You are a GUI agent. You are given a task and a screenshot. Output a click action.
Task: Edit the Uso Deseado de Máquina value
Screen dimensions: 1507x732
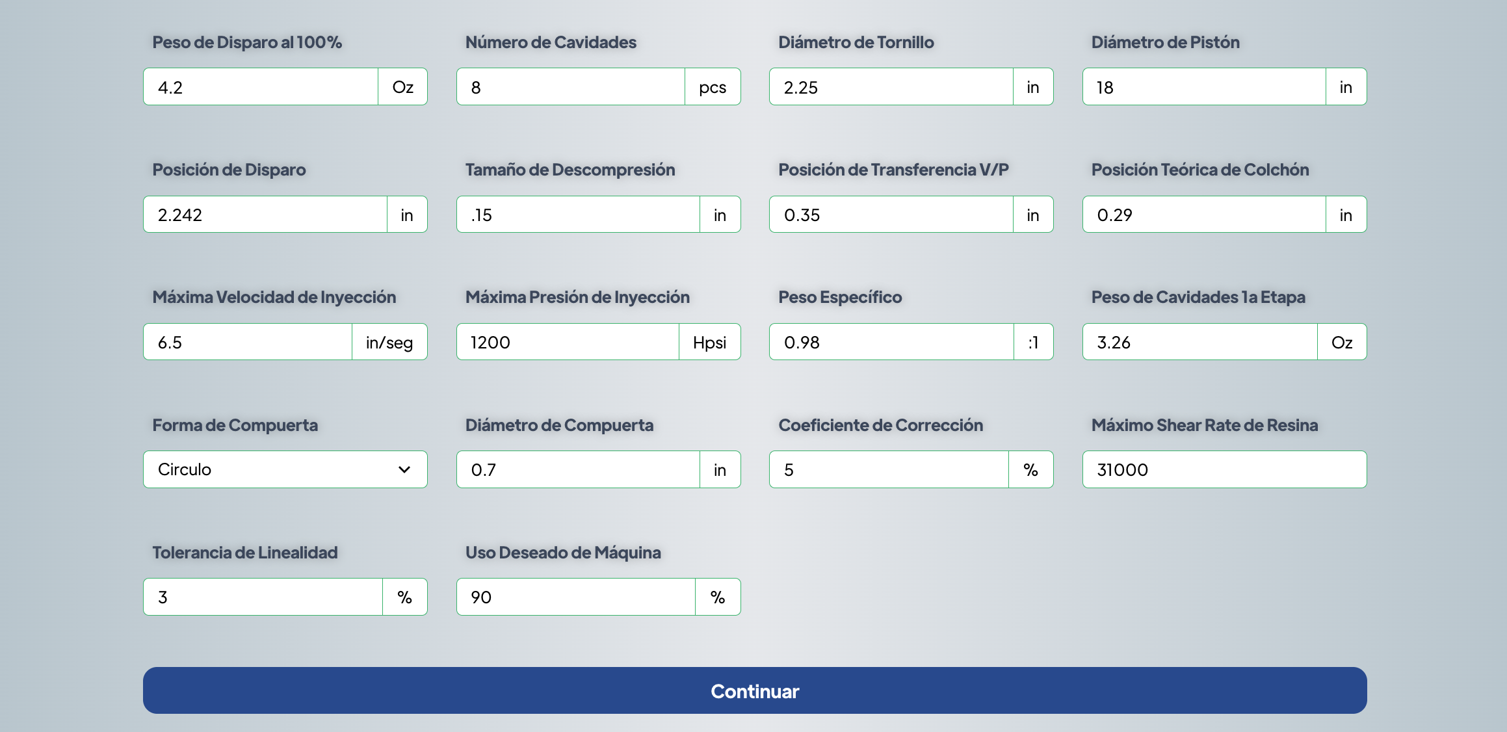pos(575,597)
